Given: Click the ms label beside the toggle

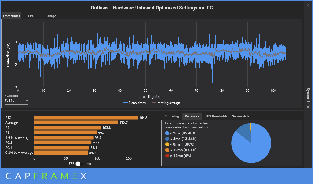Looking at the screenshot, I should (89, 164).
